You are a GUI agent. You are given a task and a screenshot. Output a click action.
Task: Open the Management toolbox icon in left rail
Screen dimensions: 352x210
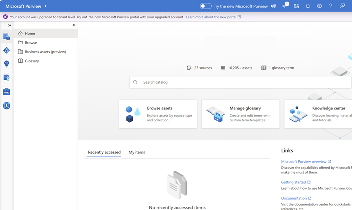[x=6, y=92]
